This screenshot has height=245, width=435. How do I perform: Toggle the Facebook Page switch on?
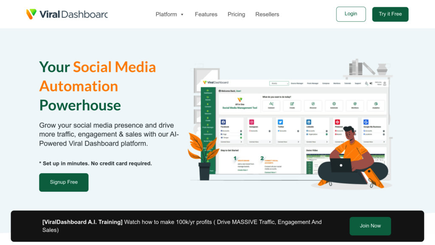[241, 134]
